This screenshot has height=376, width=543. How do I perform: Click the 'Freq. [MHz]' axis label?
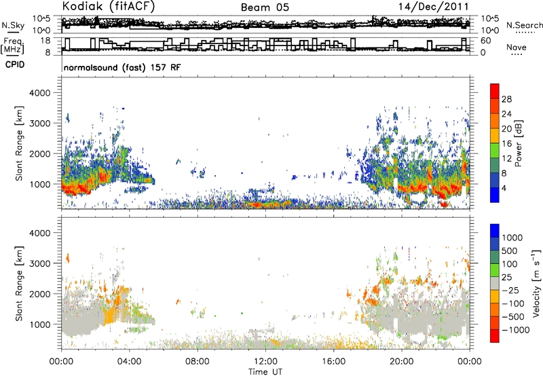pos(12,46)
